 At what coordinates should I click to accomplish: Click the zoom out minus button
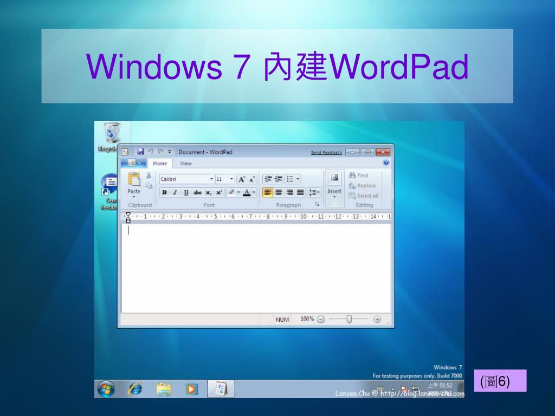point(321,319)
